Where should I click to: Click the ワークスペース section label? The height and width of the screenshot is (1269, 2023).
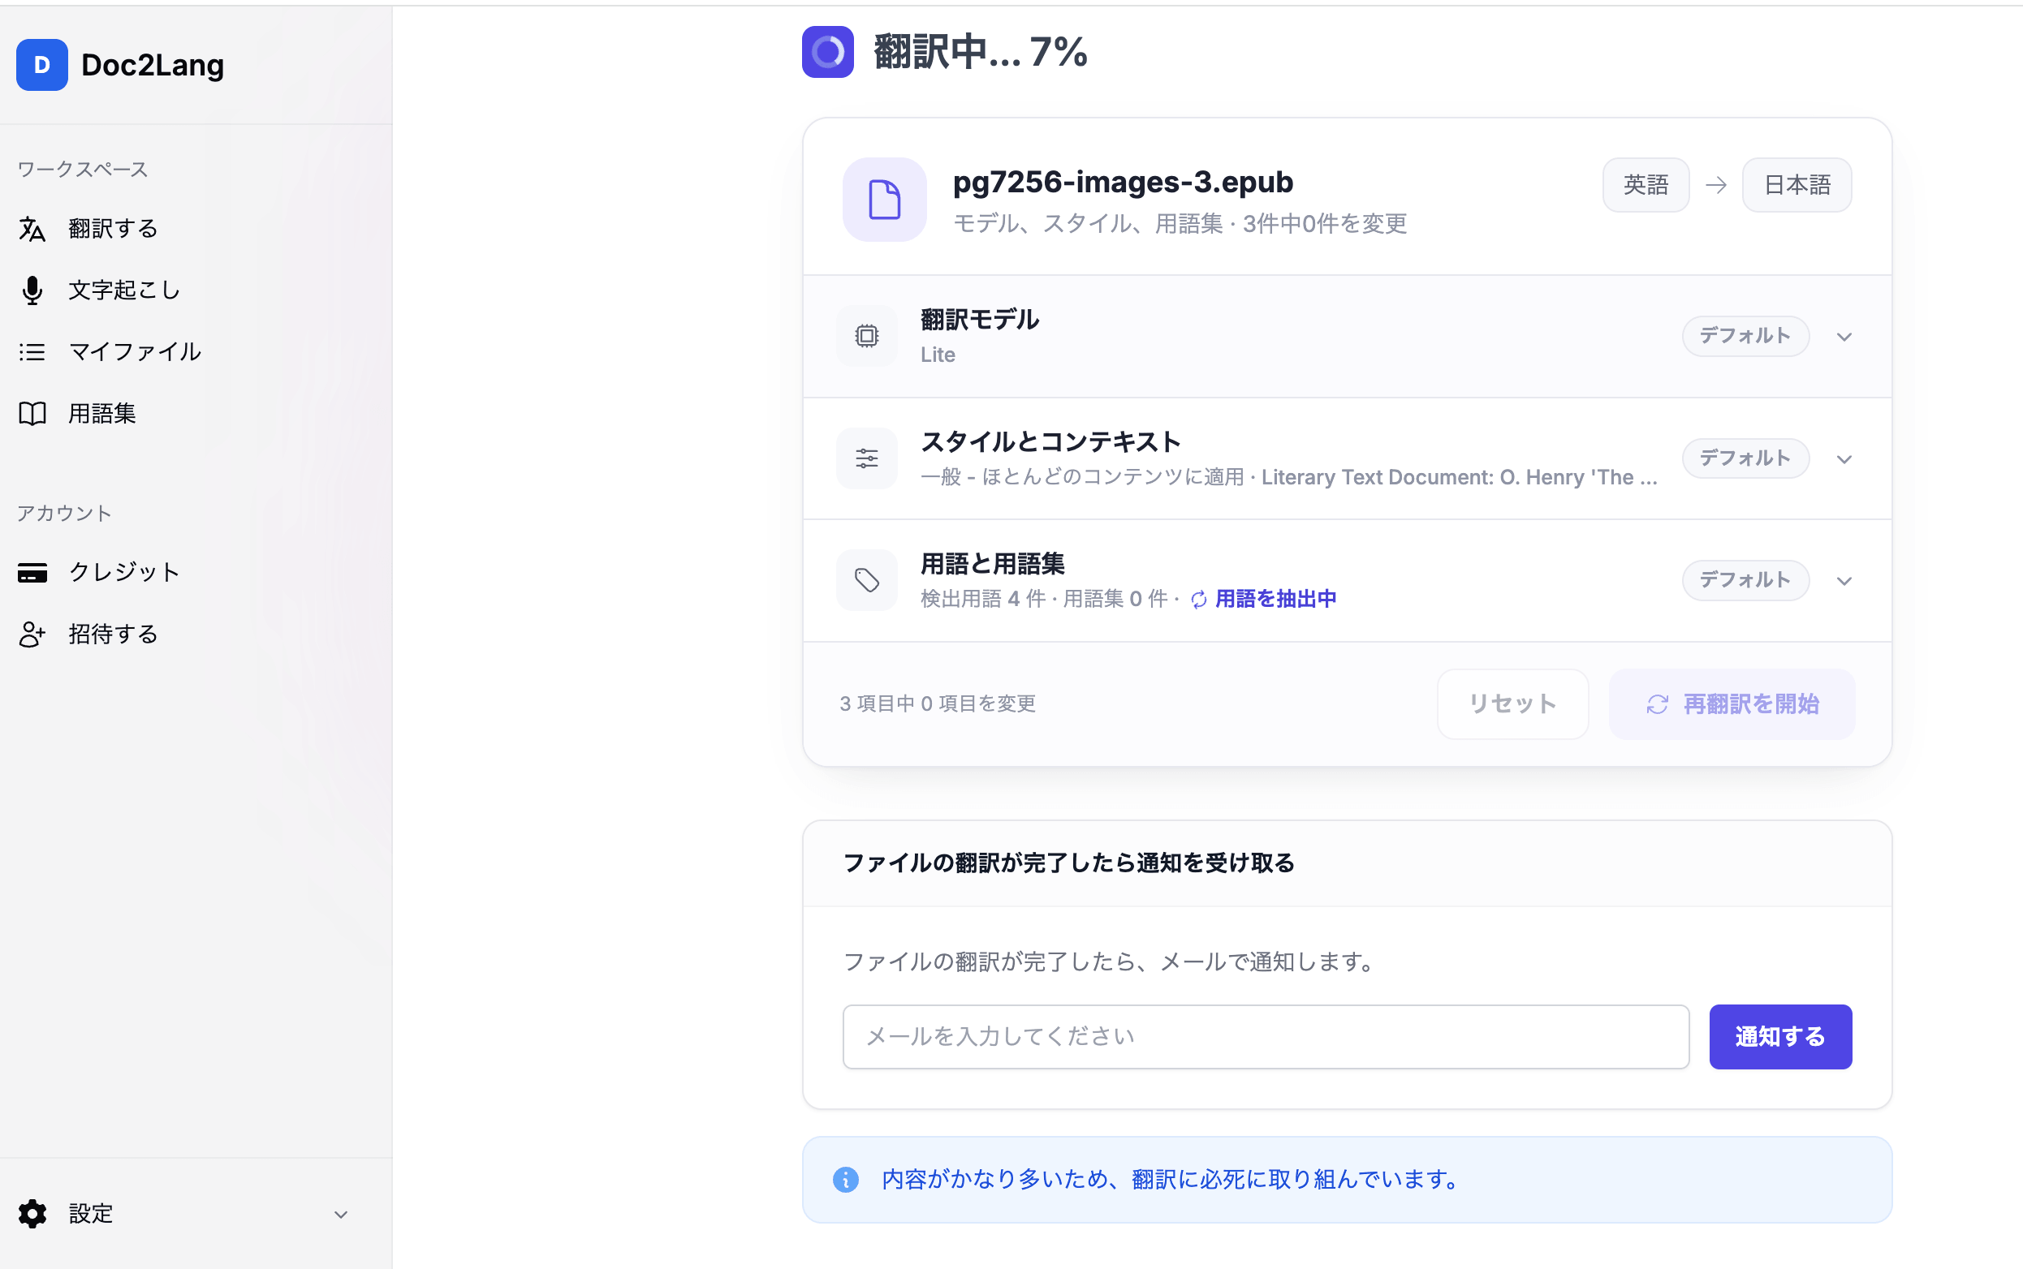click(x=82, y=170)
